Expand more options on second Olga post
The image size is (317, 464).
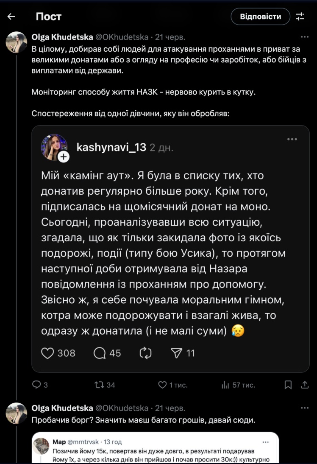[304, 408]
